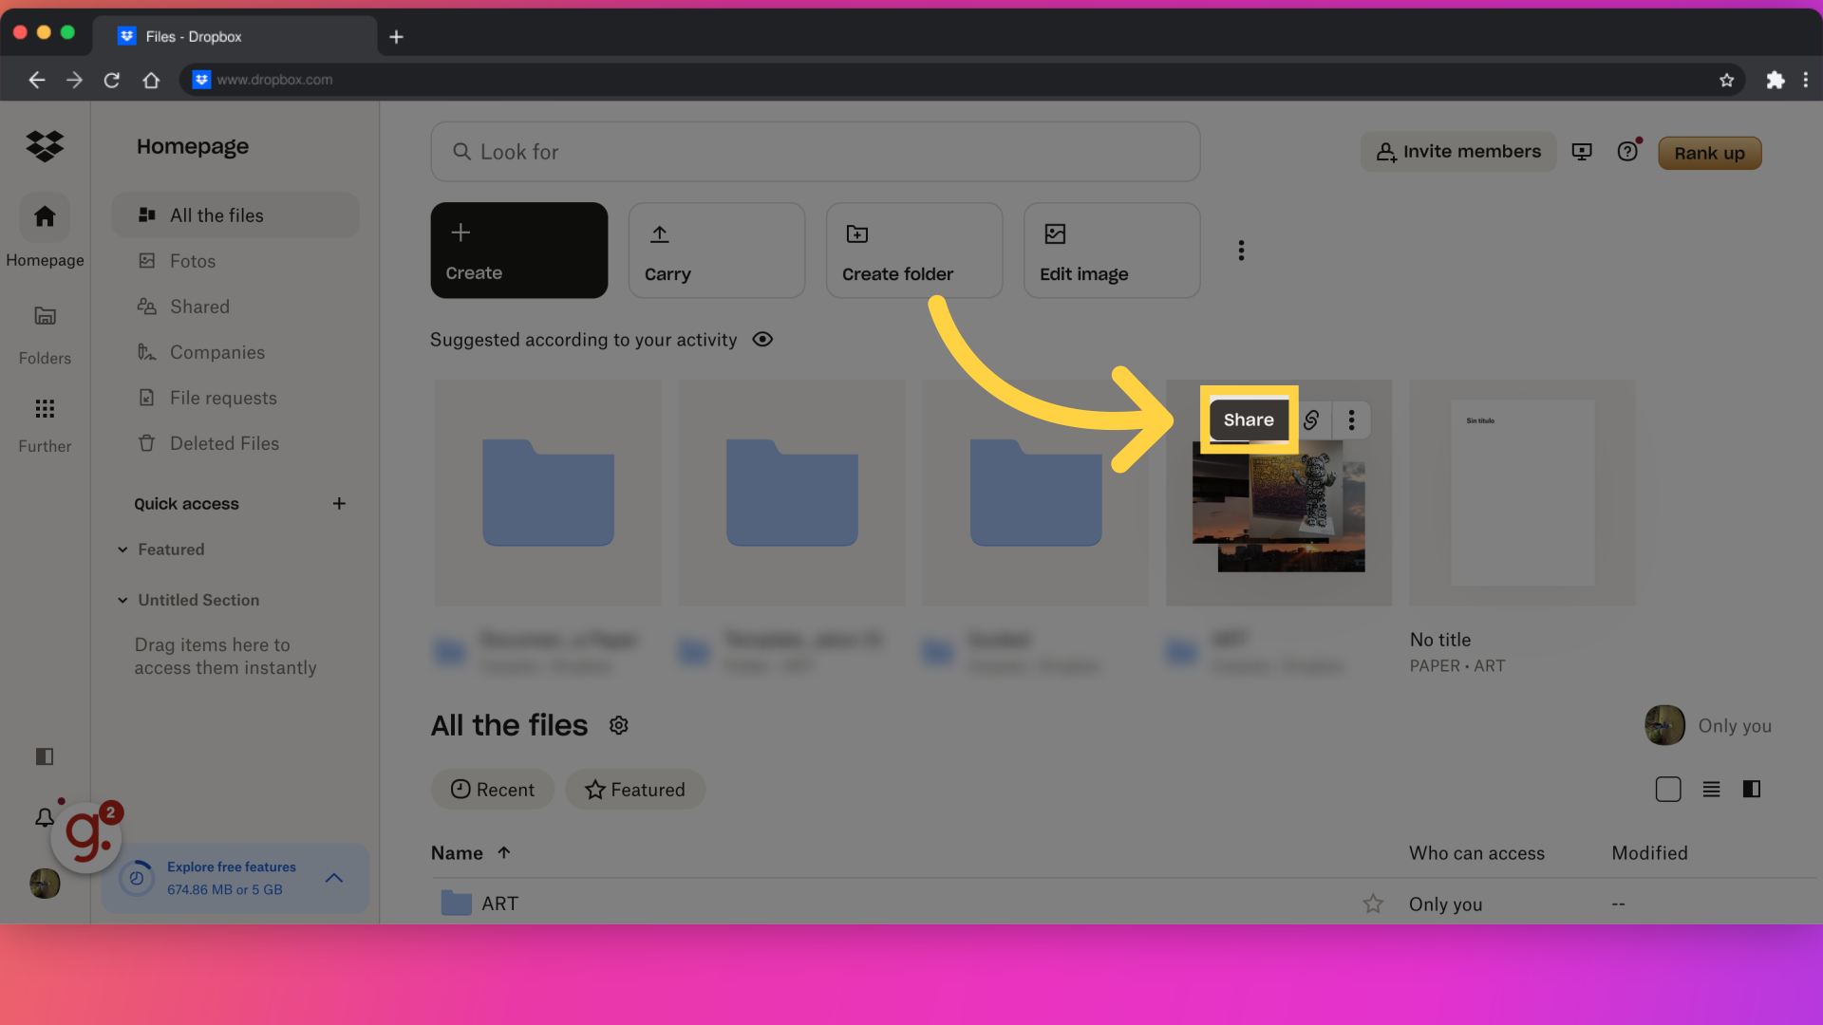Click the Create button

pyautogui.click(x=519, y=251)
